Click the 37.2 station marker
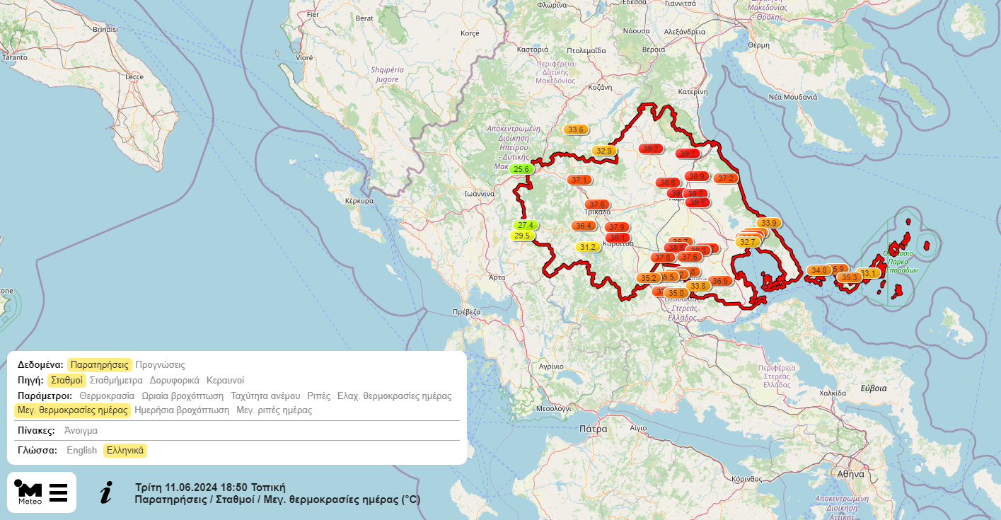This screenshot has width=1001, height=520. point(726,179)
